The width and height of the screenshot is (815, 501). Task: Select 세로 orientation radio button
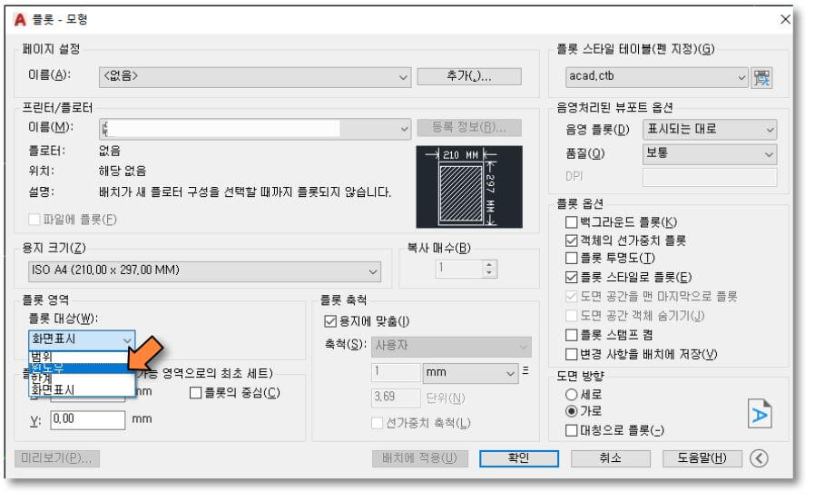pyautogui.click(x=571, y=395)
